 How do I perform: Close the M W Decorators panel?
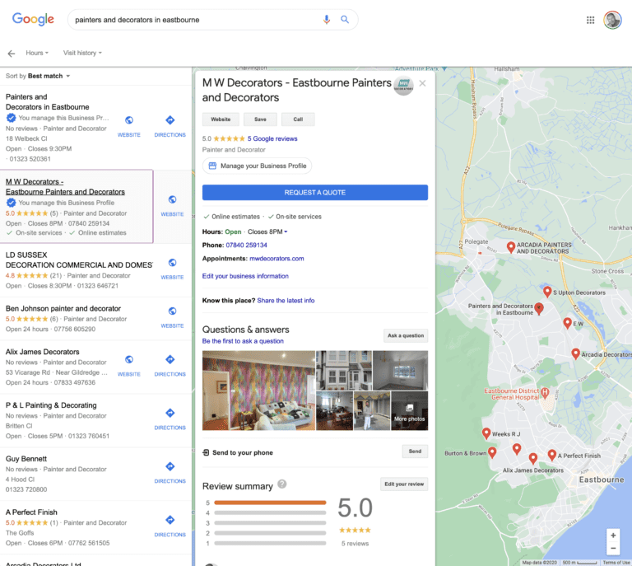(422, 83)
